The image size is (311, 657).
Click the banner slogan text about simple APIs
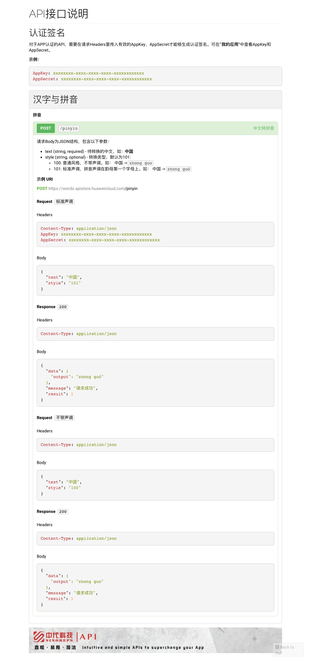click(143, 647)
